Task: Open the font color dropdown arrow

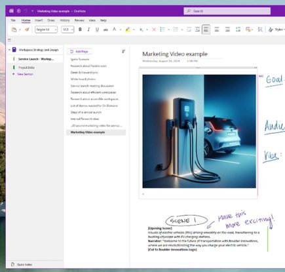Action: (x=121, y=29)
